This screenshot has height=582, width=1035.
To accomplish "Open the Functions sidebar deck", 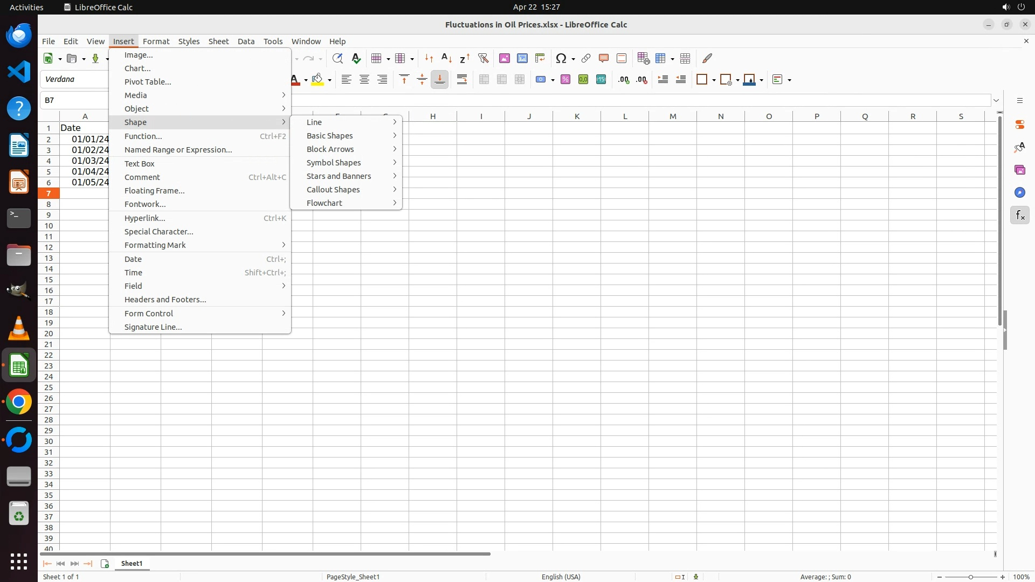I will point(1019,216).
